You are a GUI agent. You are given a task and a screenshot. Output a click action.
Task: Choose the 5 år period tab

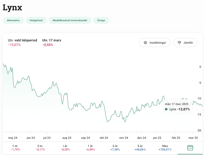point(140,148)
